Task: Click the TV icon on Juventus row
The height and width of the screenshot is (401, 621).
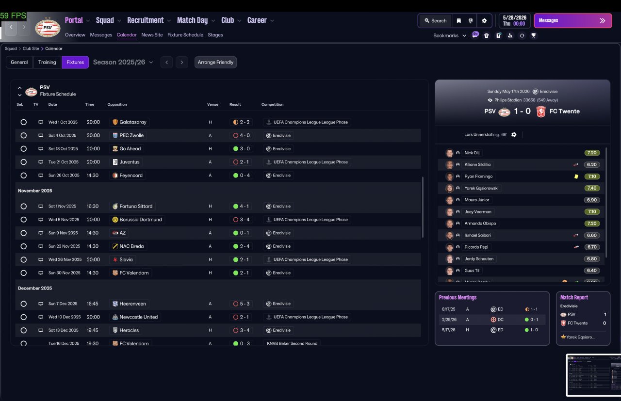Action: click(x=41, y=162)
